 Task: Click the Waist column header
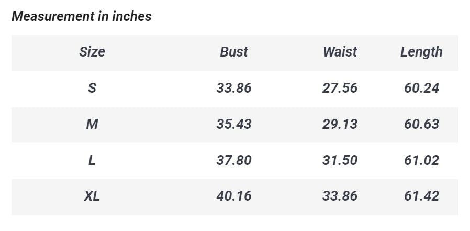340,52
